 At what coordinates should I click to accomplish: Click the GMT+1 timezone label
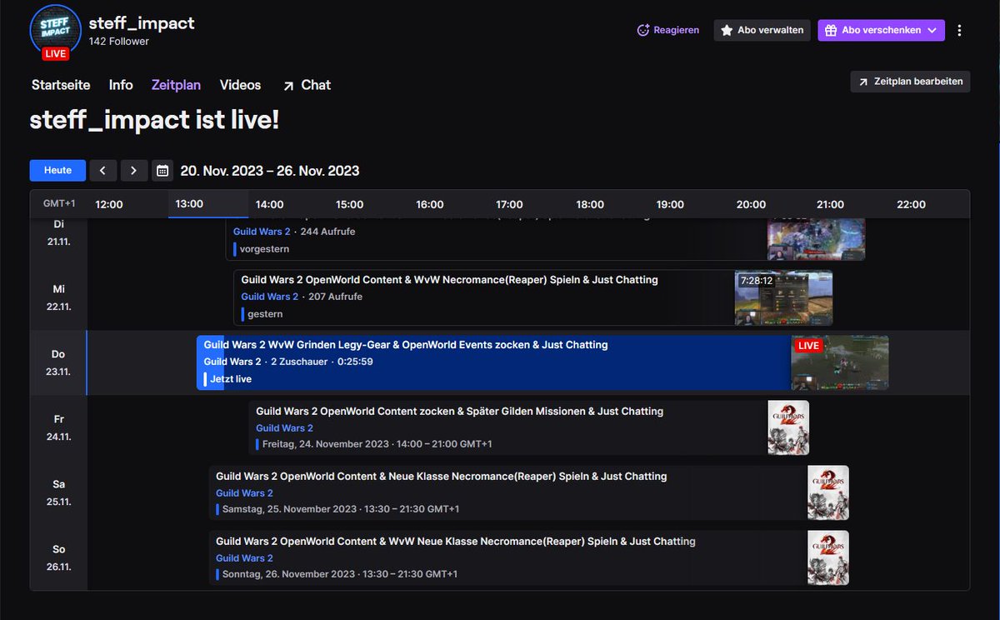[59, 204]
